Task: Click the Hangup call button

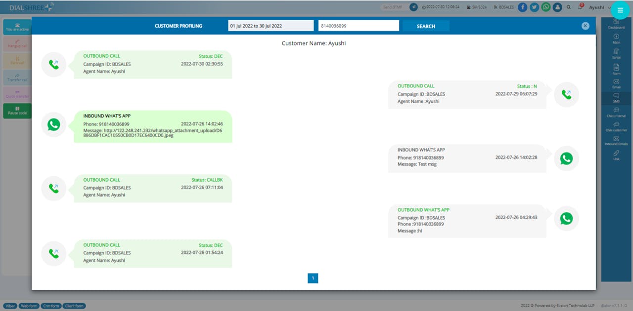Action: (x=17, y=44)
